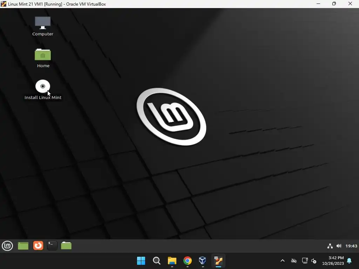Restore down the VirtualBox VM window
Screen dimensions: 359x269
(334, 4)
